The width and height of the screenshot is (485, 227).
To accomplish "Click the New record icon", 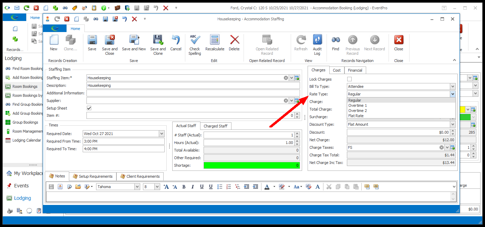I will click(54, 43).
